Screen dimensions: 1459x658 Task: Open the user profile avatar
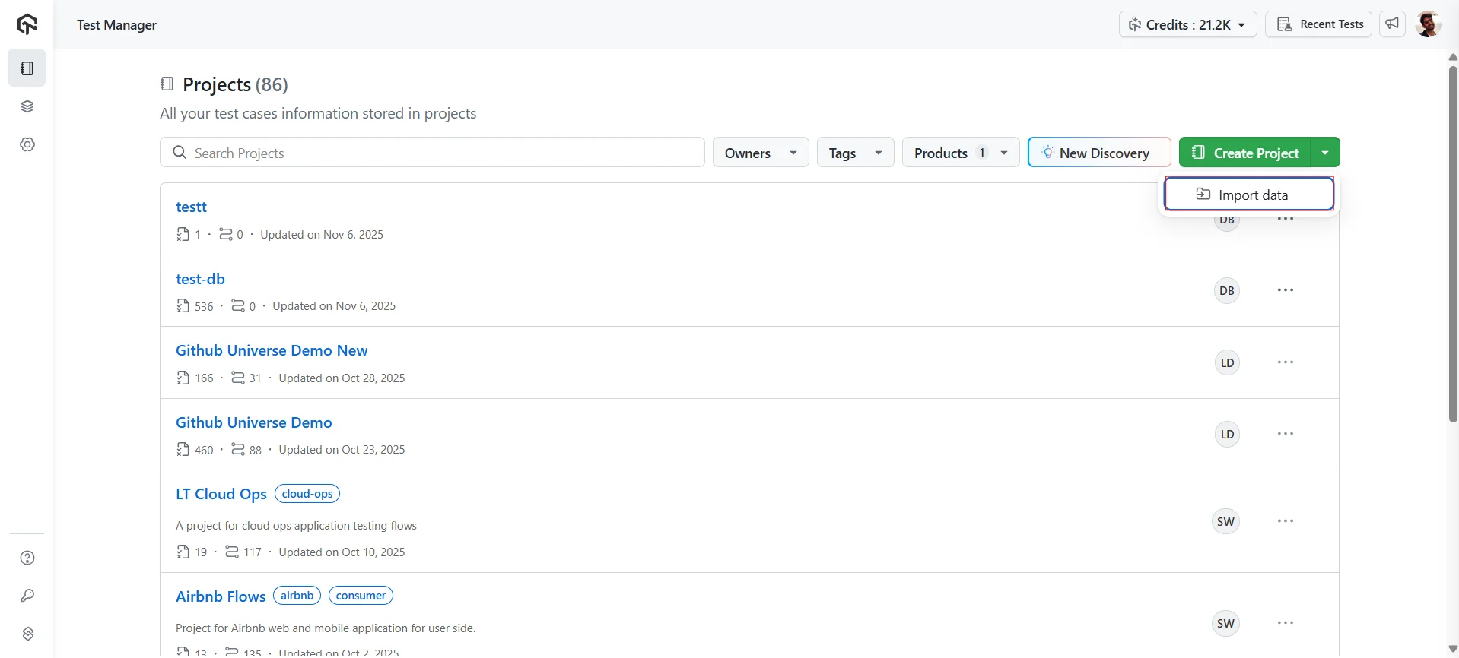click(1428, 24)
